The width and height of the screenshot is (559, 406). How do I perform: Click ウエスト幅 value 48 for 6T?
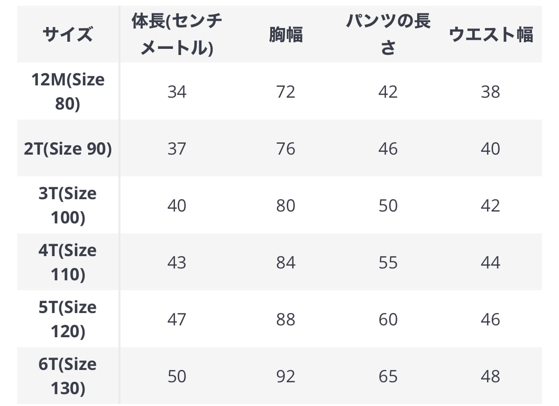490,376
